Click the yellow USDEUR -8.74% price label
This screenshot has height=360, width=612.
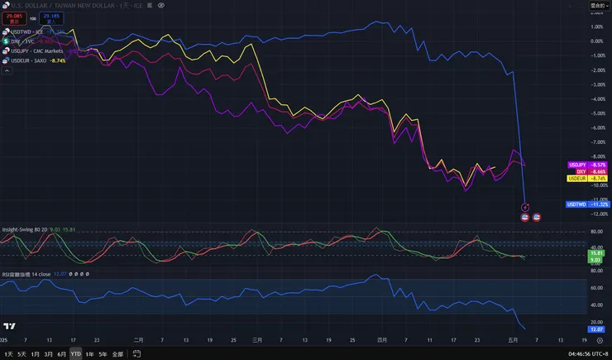(x=586, y=179)
